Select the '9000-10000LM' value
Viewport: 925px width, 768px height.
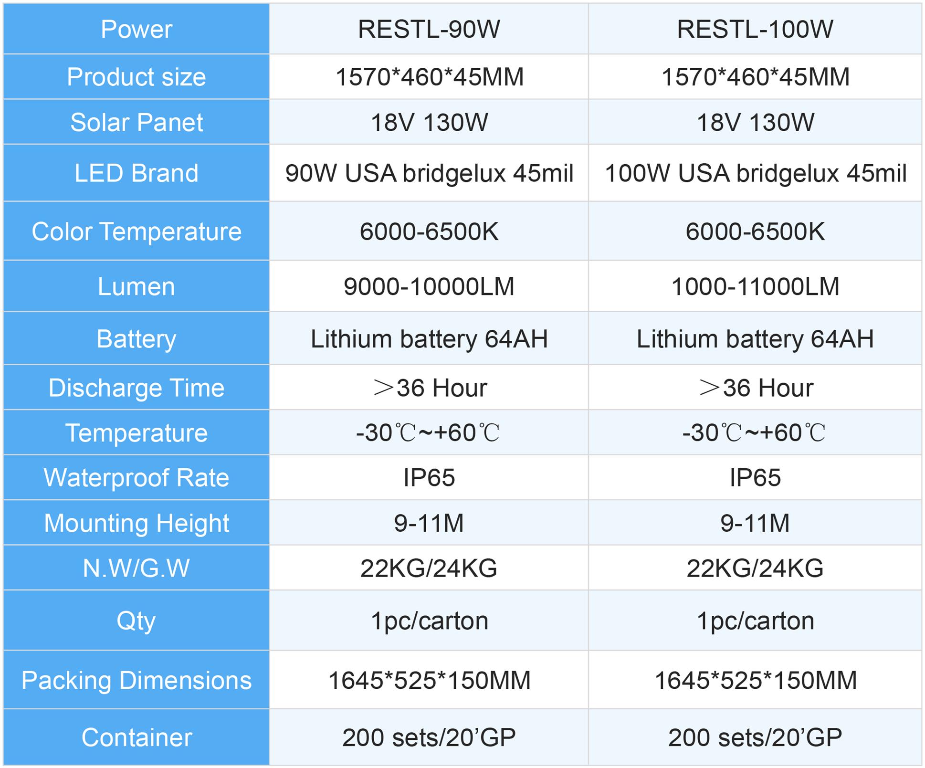429,286
